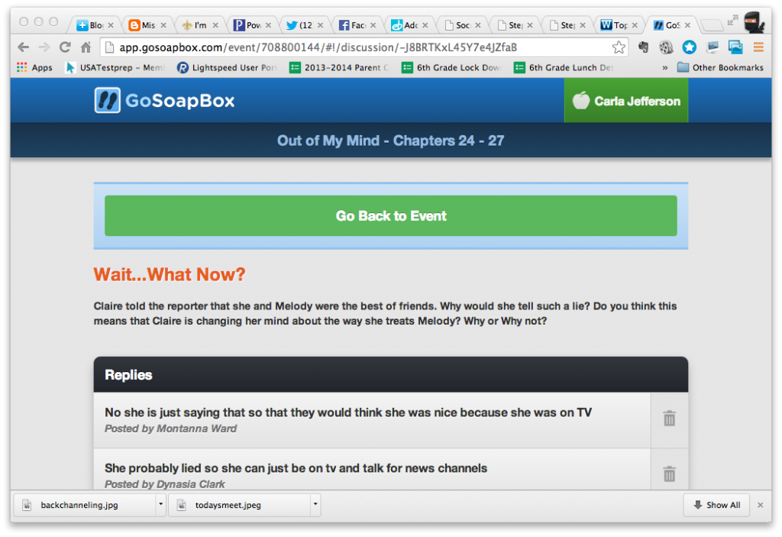The width and height of the screenshot is (782, 537).
Task: Switch to the Top tab
Action: pyautogui.click(x=618, y=25)
